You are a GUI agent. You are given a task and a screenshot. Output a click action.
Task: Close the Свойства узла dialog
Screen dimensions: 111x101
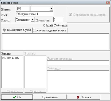pyautogui.click(x=108, y=3)
